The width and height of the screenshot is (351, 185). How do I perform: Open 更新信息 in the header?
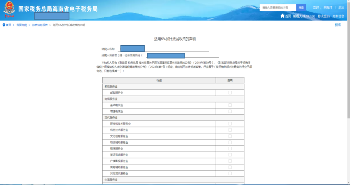[338, 16]
